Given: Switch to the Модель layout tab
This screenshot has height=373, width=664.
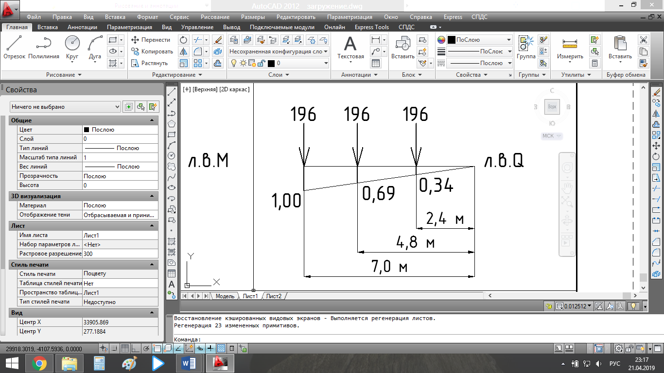Looking at the screenshot, I should (x=225, y=296).
